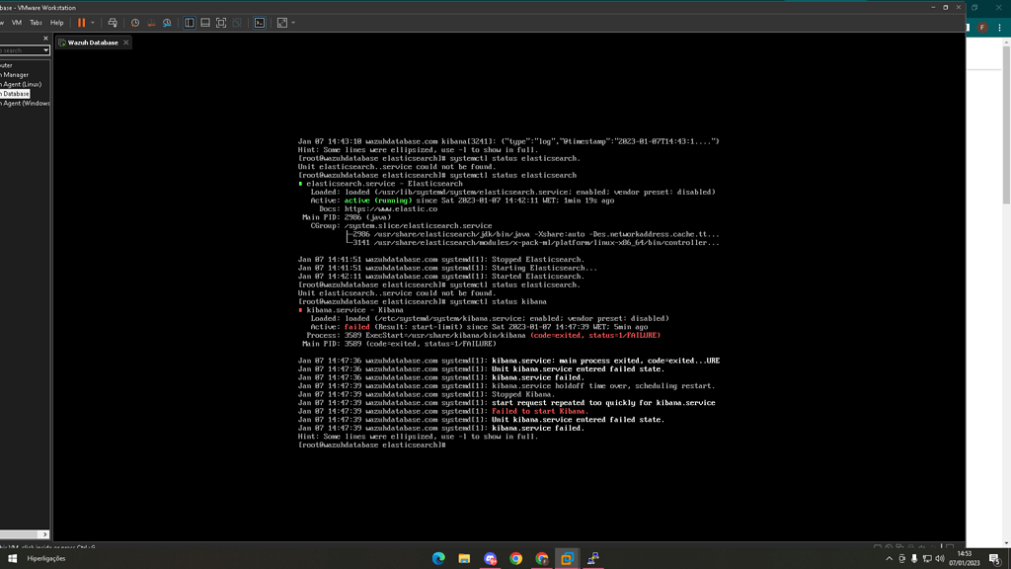The height and width of the screenshot is (569, 1011).
Task: Open Microsoft Edge from the taskbar
Action: [x=437, y=558]
